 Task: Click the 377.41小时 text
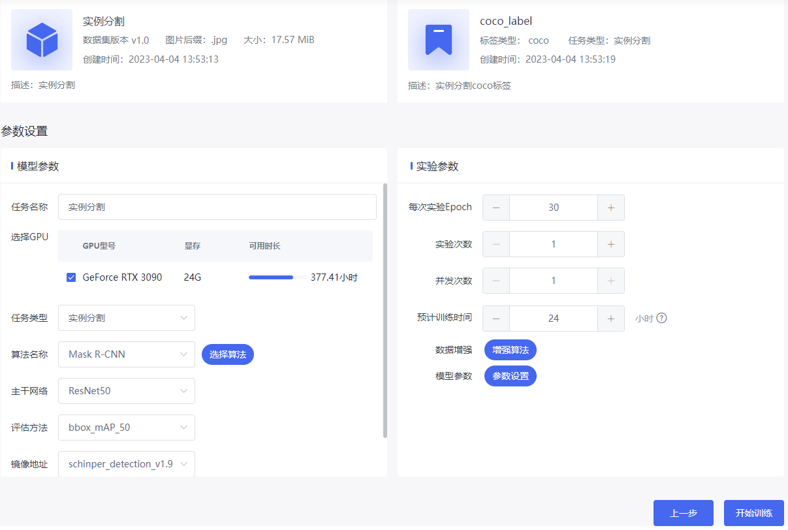pyautogui.click(x=334, y=277)
